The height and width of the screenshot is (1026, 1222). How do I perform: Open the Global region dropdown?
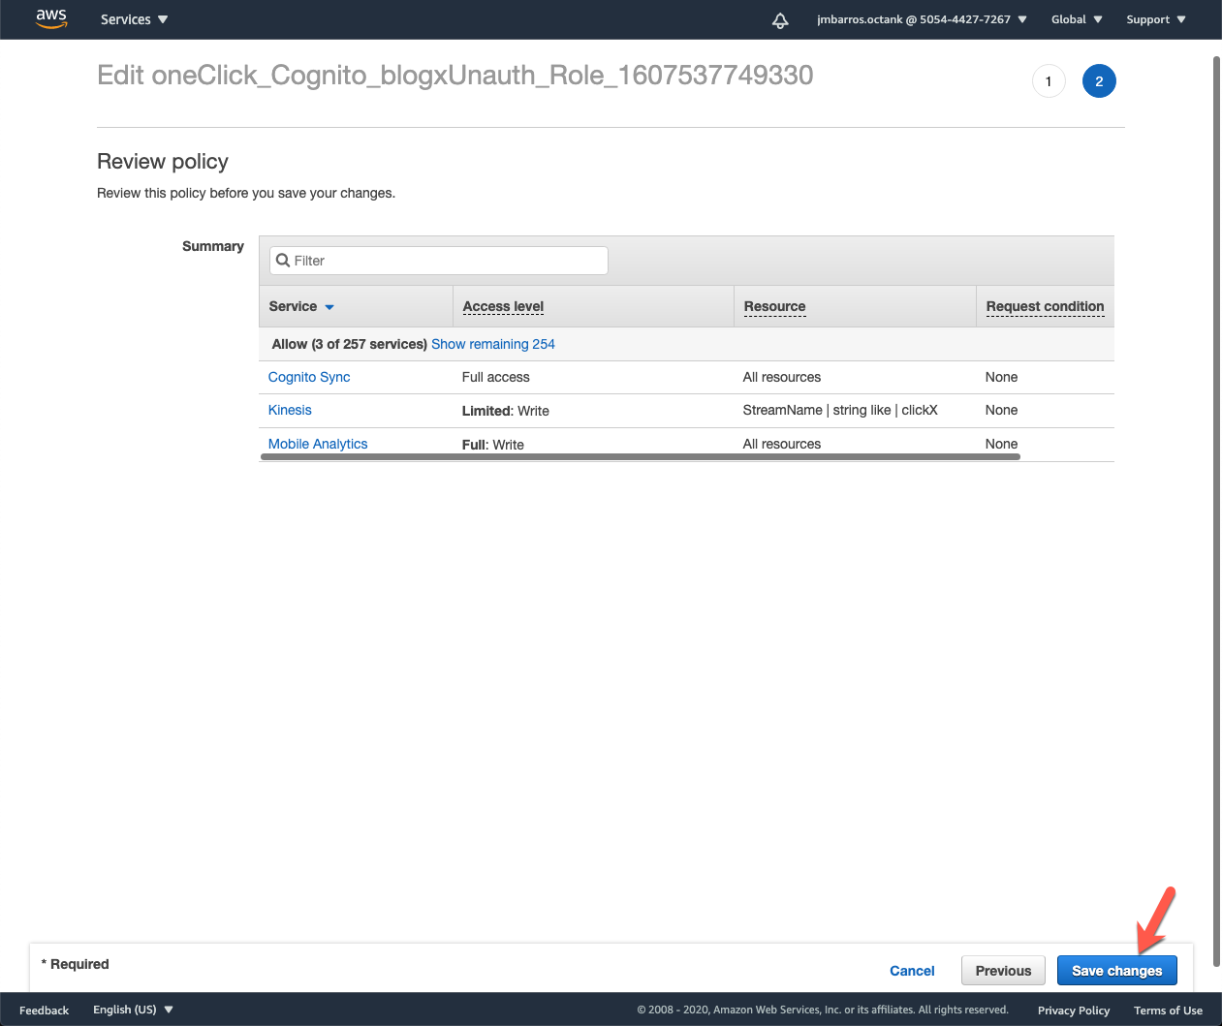point(1077,19)
